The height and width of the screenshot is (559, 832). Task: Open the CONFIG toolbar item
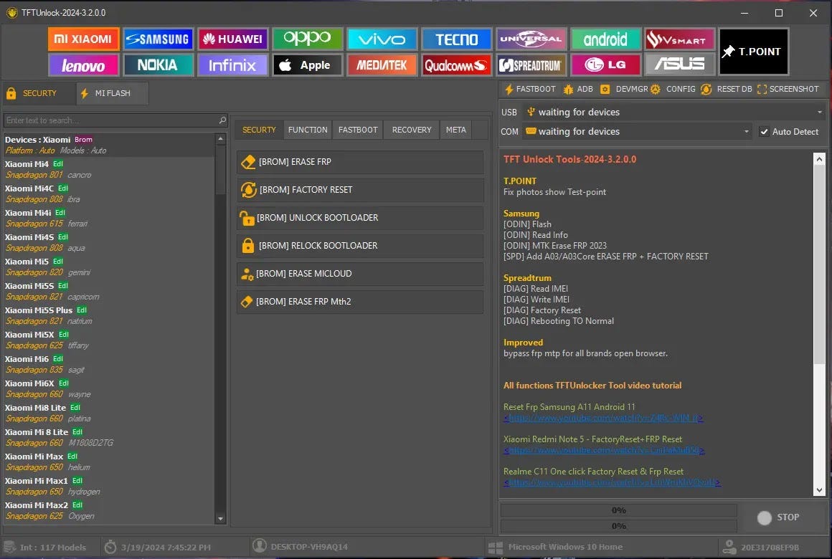coord(673,89)
